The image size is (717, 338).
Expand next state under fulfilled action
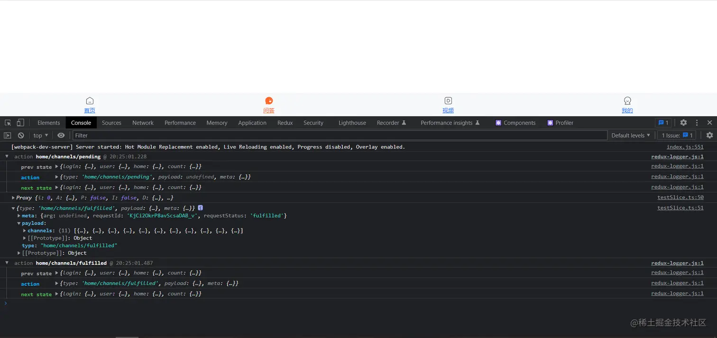pyautogui.click(x=56, y=294)
